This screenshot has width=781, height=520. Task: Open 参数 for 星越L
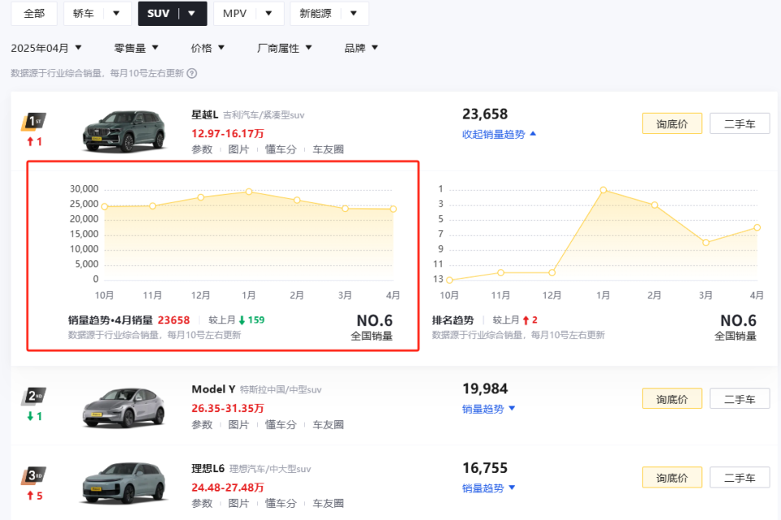(x=203, y=149)
